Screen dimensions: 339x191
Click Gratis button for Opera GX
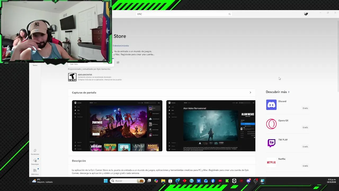(x=305, y=127)
